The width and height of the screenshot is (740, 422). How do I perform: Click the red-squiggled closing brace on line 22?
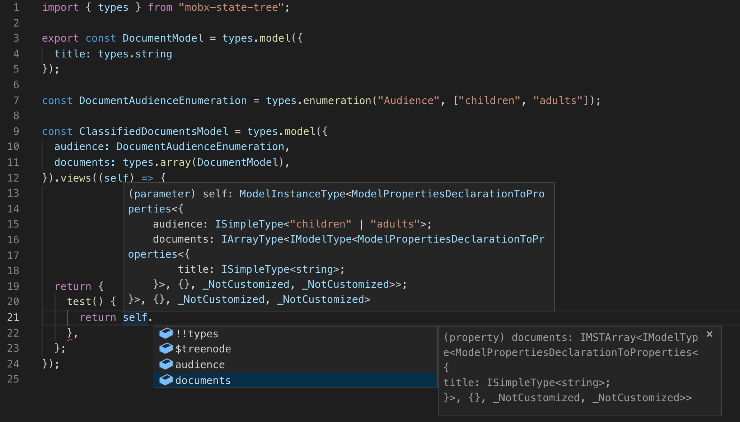tap(70, 333)
